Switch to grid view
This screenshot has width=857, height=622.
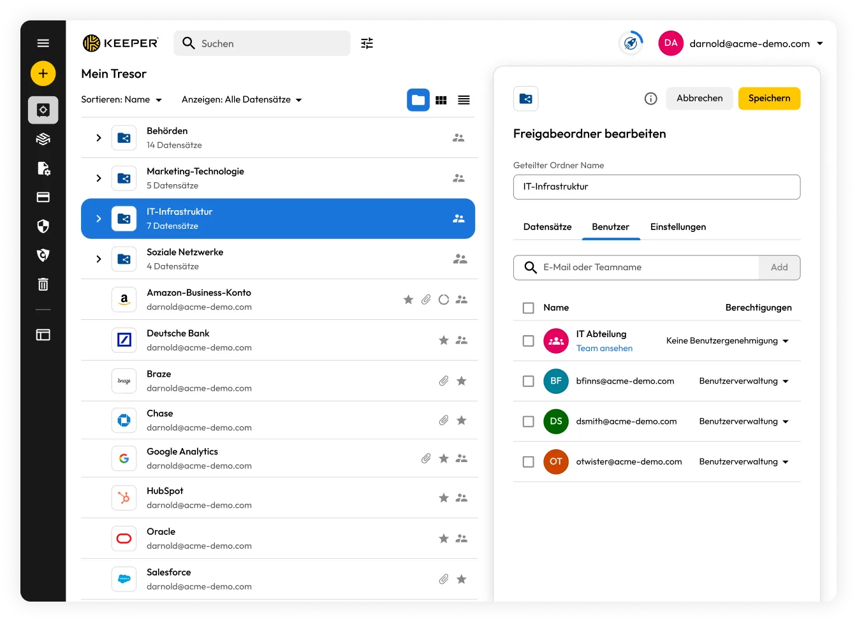coord(441,100)
